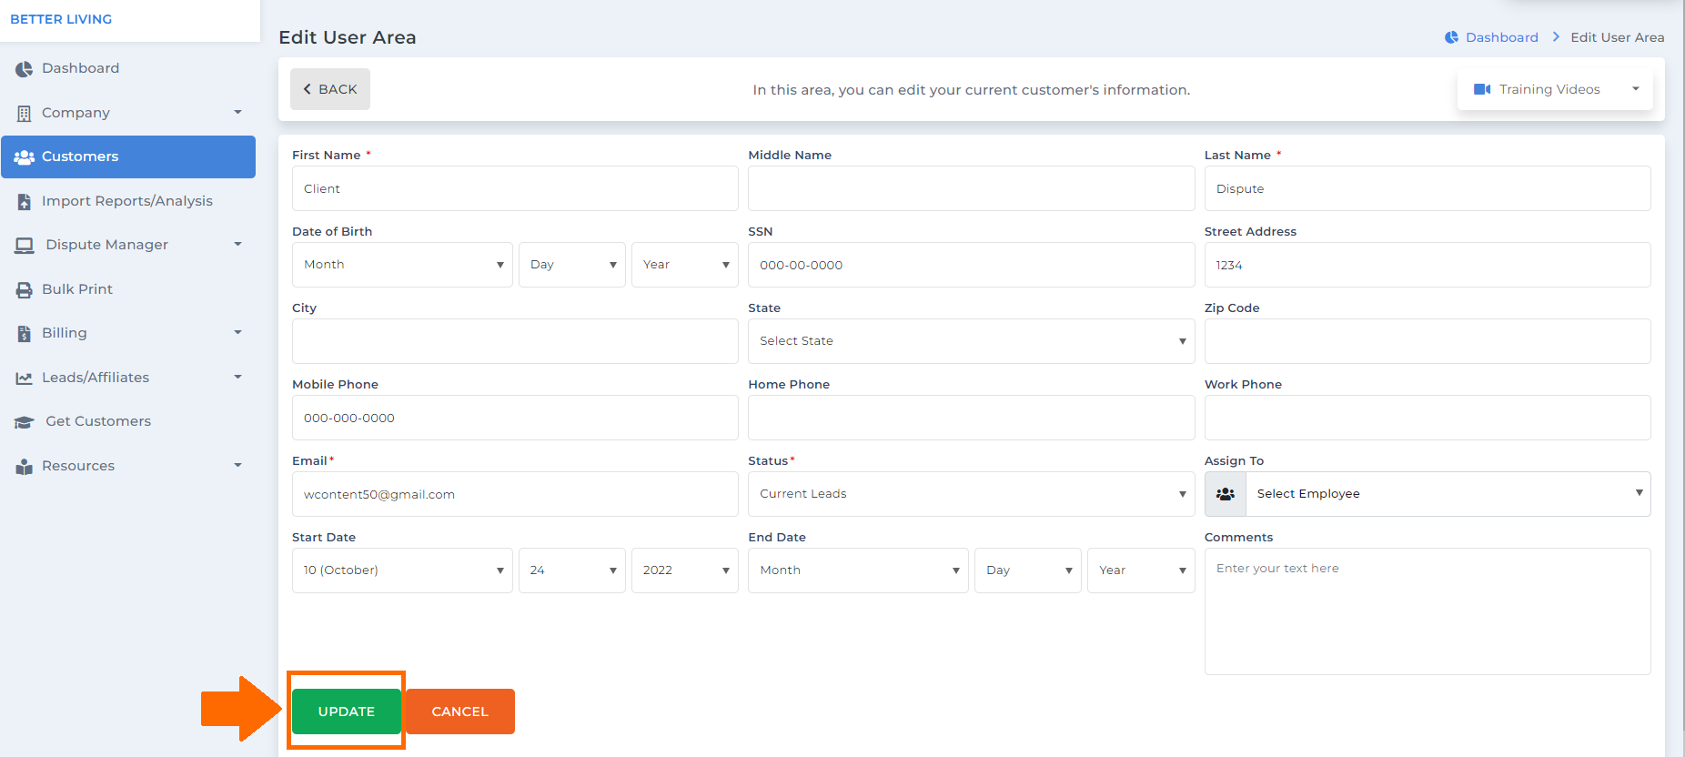
Task: Click the Last Name field containing Dispute
Action: pos(1428,188)
